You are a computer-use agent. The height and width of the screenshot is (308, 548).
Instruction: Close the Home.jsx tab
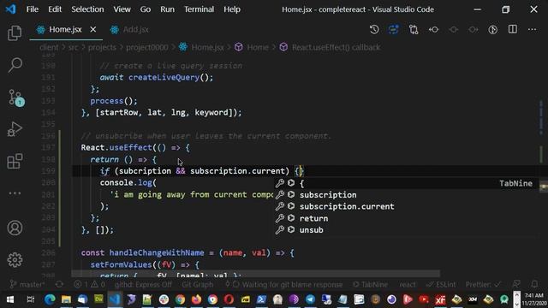click(93, 30)
